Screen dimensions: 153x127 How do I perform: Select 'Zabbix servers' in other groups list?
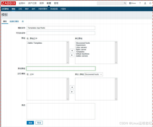[x=82, y=56]
